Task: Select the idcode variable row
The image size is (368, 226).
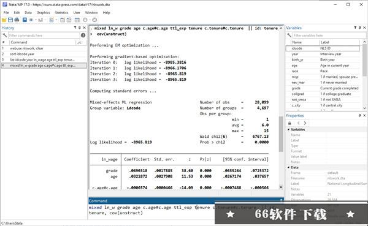Action: click(323, 48)
